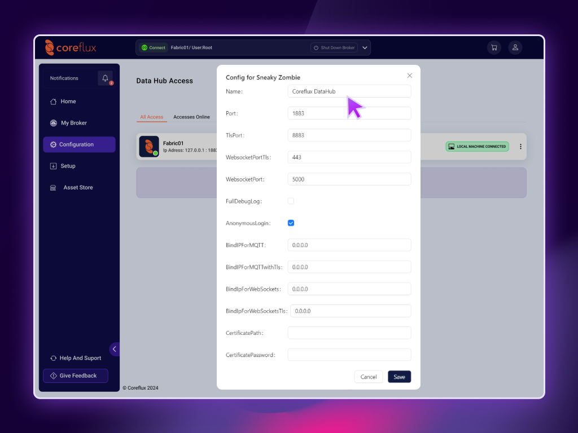Open the three-dot menu for Fabric01
Image resolution: width=578 pixels, height=433 pixels.
point(520,147)
